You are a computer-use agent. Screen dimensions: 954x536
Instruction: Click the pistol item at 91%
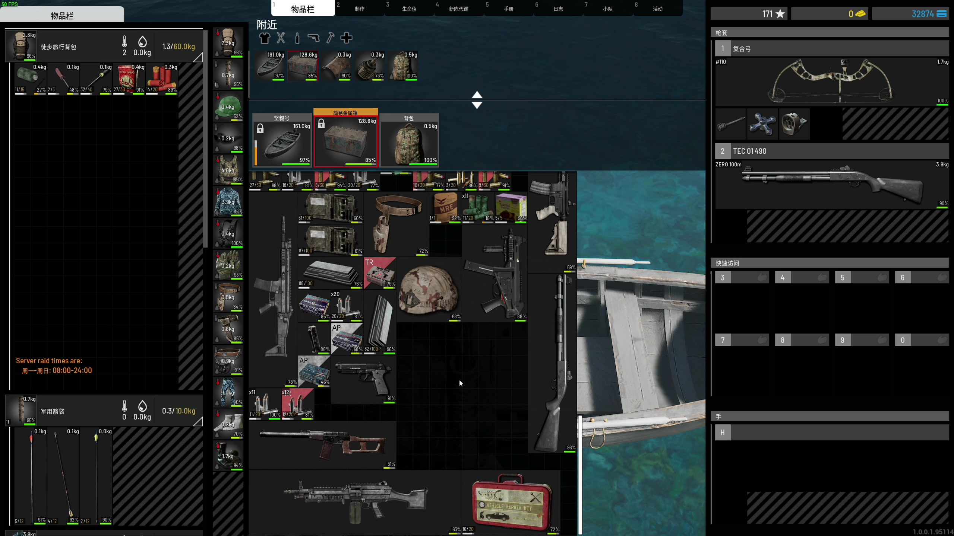pos(363,380)
